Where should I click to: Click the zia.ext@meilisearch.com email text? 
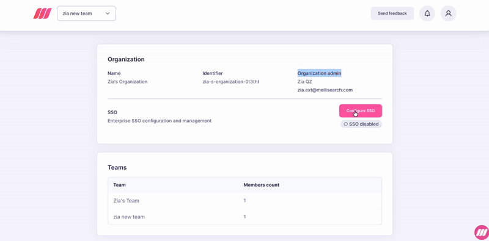pos(325,90)
